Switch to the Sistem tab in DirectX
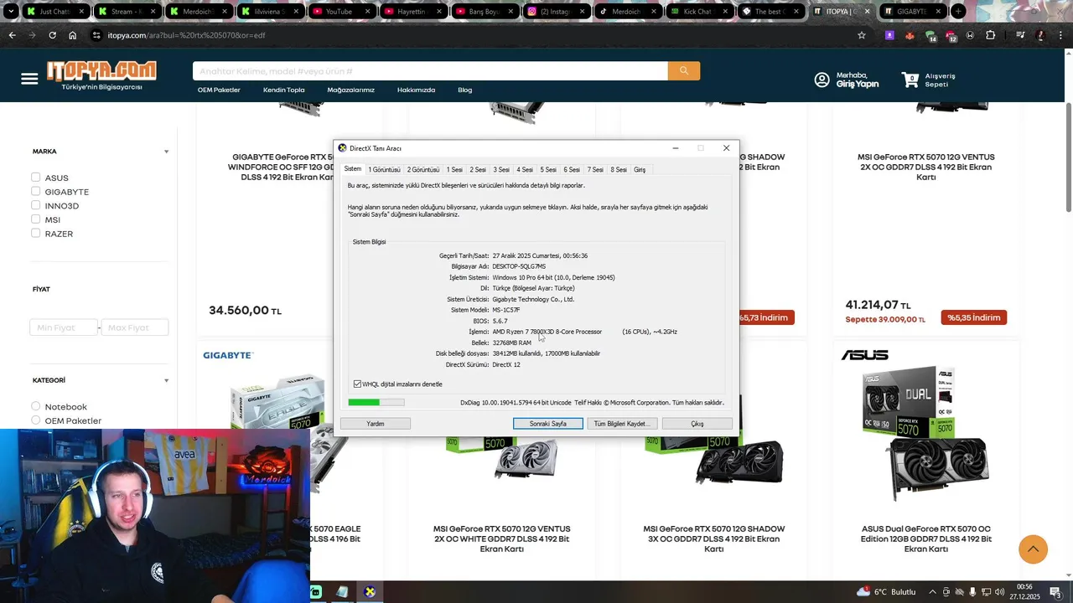Viewport: 1073px width, 603px height. (x=353, y=169)
